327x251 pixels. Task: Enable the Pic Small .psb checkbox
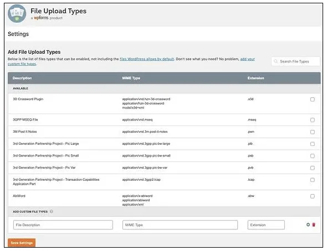coord(312,156)
